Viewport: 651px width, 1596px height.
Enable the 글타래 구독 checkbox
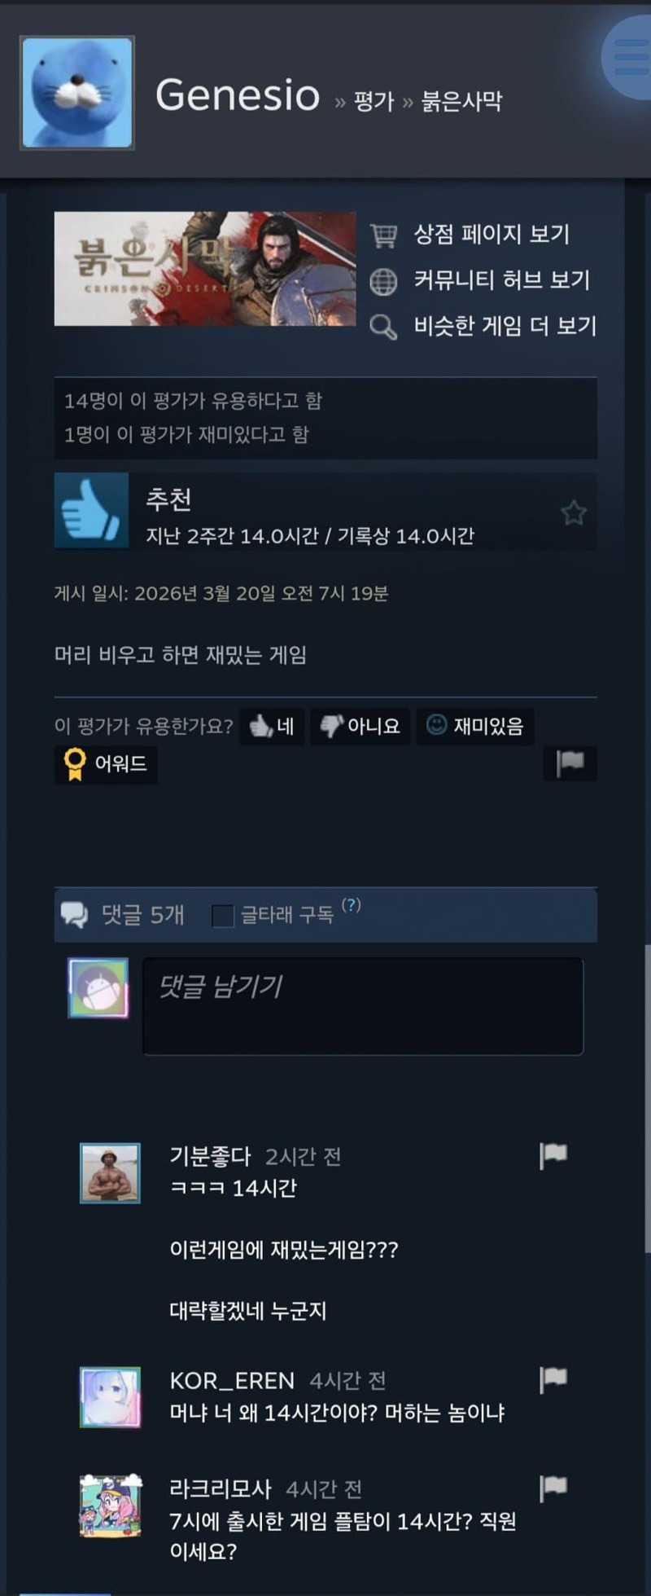click(222, 916)
